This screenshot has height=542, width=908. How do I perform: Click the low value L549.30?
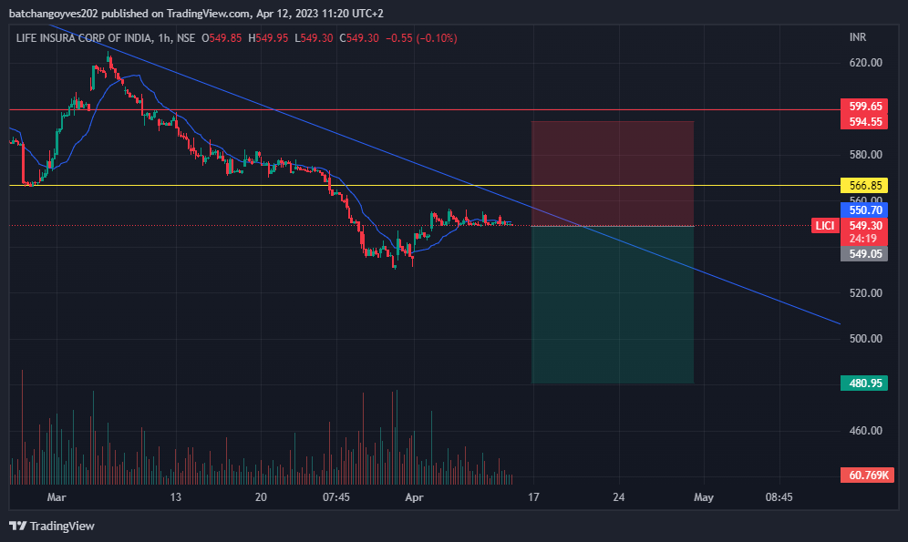(314, 38)
